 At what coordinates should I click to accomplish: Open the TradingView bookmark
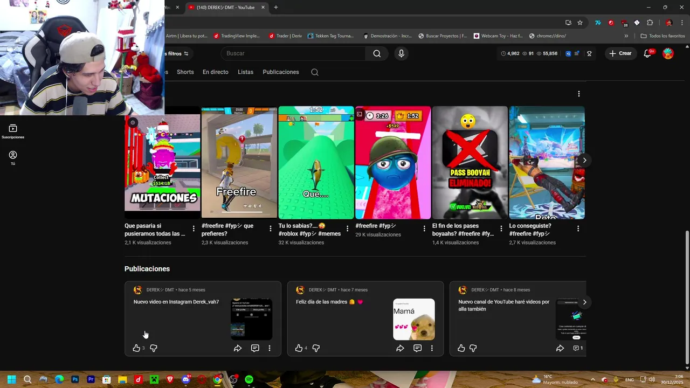(237, 36)
